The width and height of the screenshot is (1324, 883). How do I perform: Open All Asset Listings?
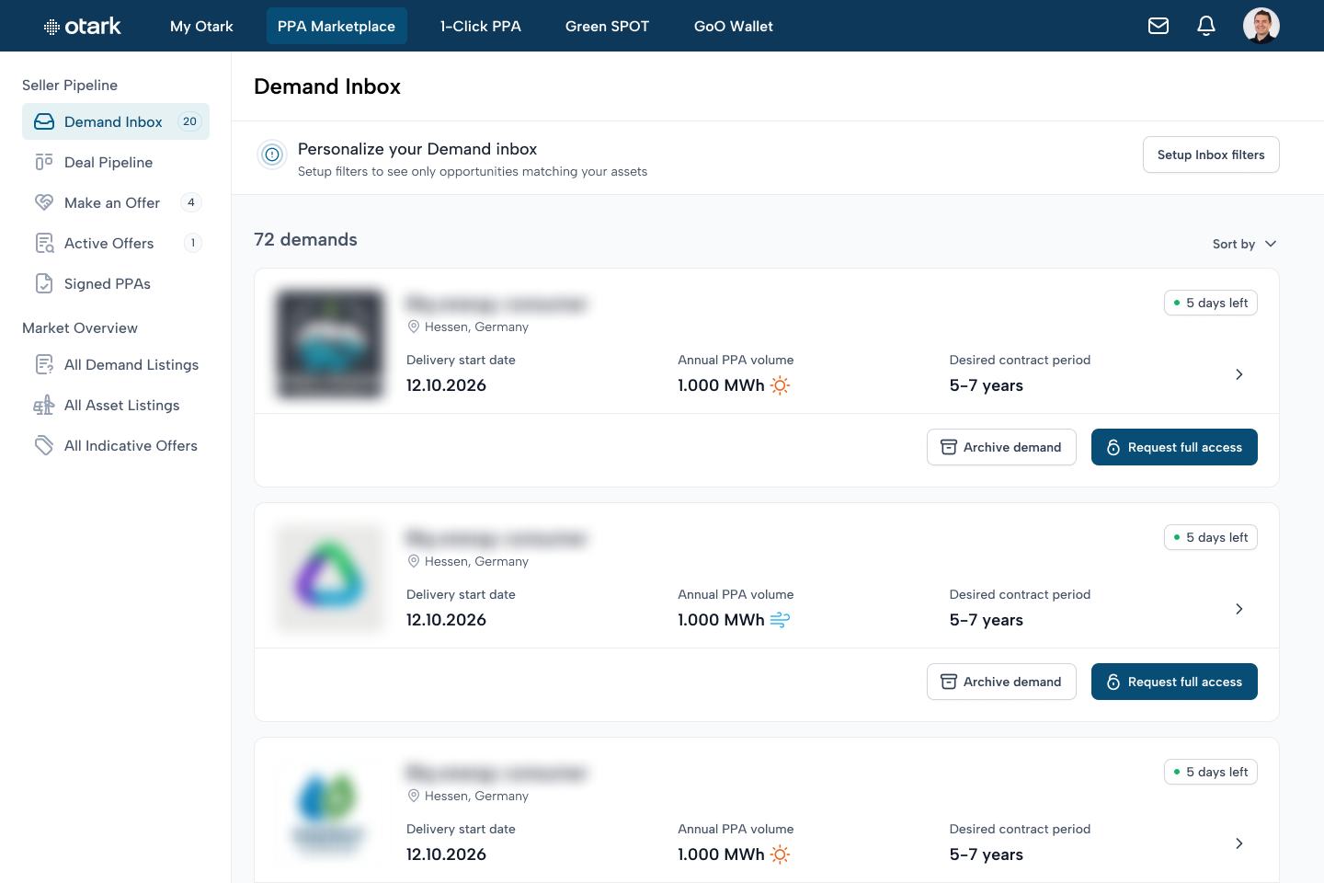click(x=116, y=405)
